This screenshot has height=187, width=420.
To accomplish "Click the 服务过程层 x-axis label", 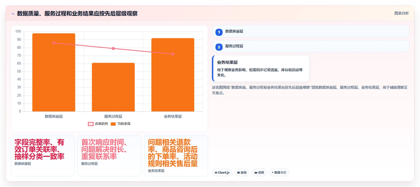I will click(x=113, y=116).
